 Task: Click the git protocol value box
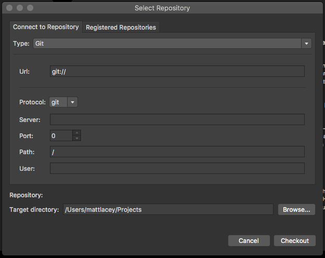pyautogui.click(x=58, y=102)
